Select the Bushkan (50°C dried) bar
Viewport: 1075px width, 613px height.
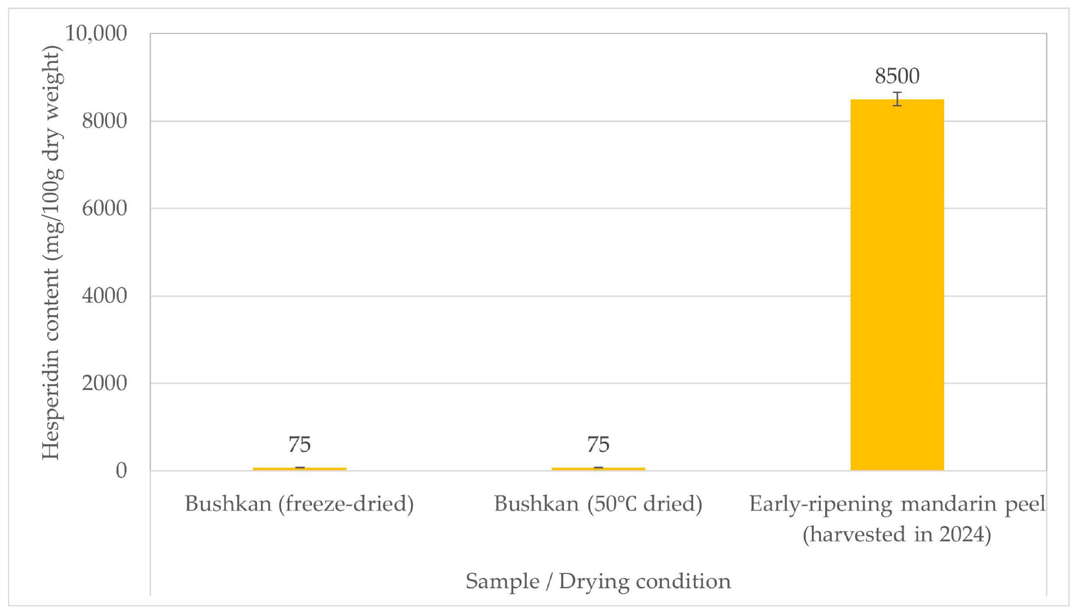tap(598, 469)
